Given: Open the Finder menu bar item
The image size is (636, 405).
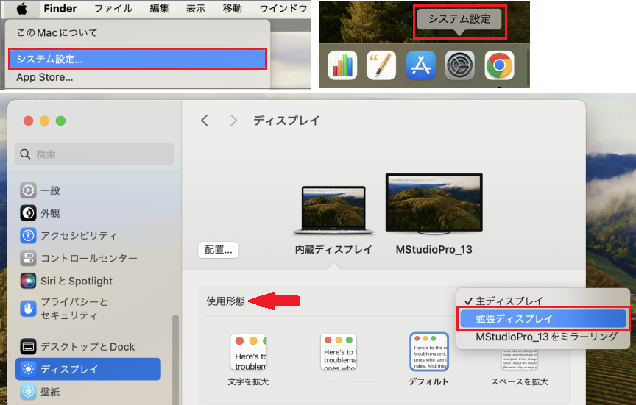Looking at the screenshot, I should click(60, 9).
